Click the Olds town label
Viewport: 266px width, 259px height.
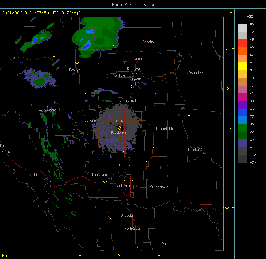[120, 121]
